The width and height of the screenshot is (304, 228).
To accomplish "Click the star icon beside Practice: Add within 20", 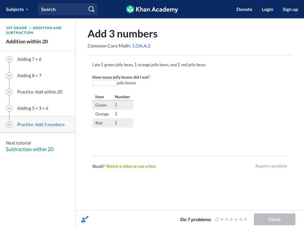I will click(10, 92).
